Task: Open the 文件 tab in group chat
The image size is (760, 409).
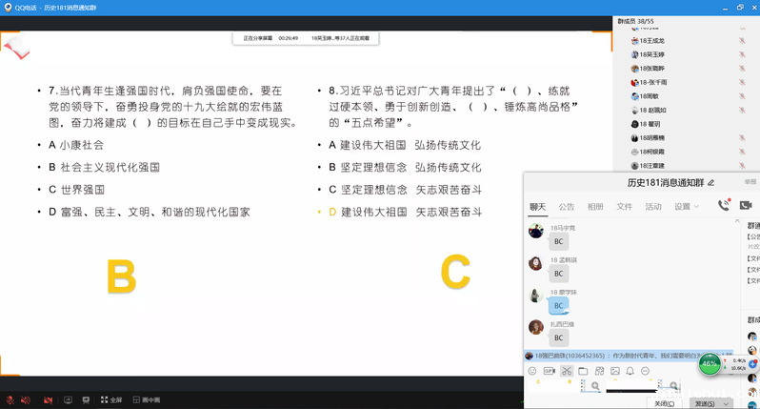Action: (x=624, y=206)
